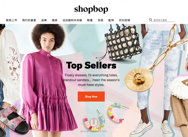Click the orange Shop Now button
This screenshot has width=188, height=137.
click(91, 97)
